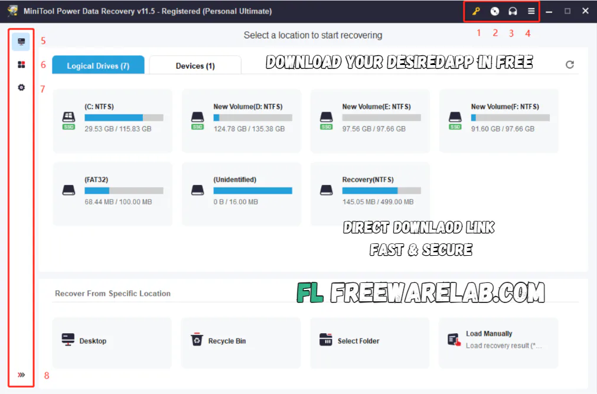
Task: Click Recover From Specific Location heading
Action: point(113,294)
